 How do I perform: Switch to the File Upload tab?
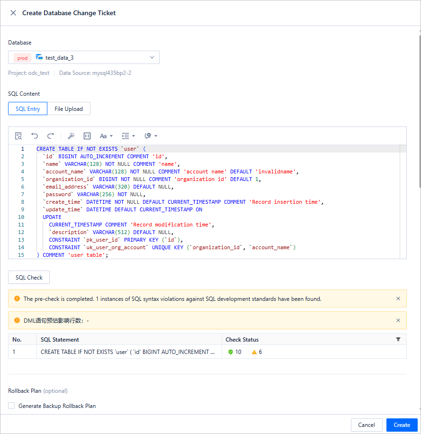tap(69, 109)
